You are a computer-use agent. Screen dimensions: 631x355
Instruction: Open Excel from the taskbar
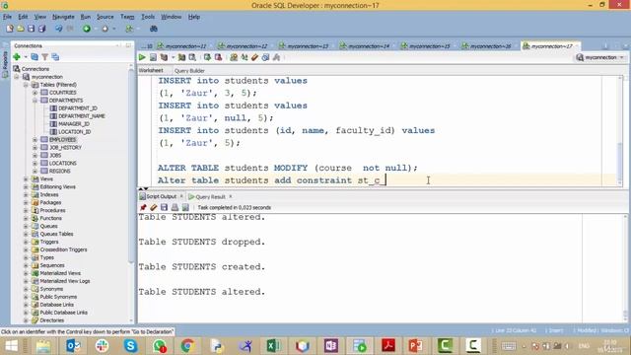pyautogui.click(x=273, y=346)
